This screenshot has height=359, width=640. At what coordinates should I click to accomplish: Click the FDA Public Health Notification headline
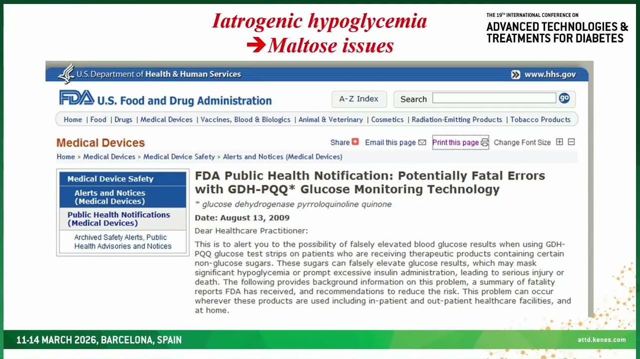pyautogui.click(x=370, y=182)
